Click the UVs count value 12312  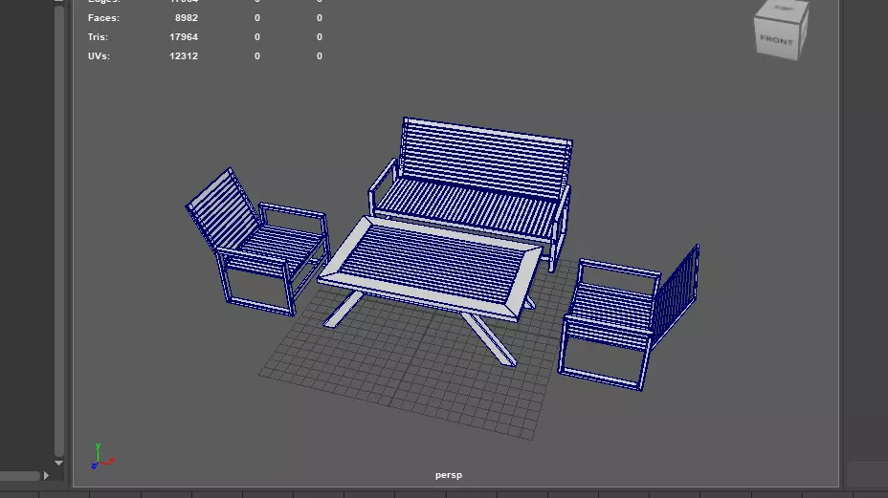click(x=184, y=56)
